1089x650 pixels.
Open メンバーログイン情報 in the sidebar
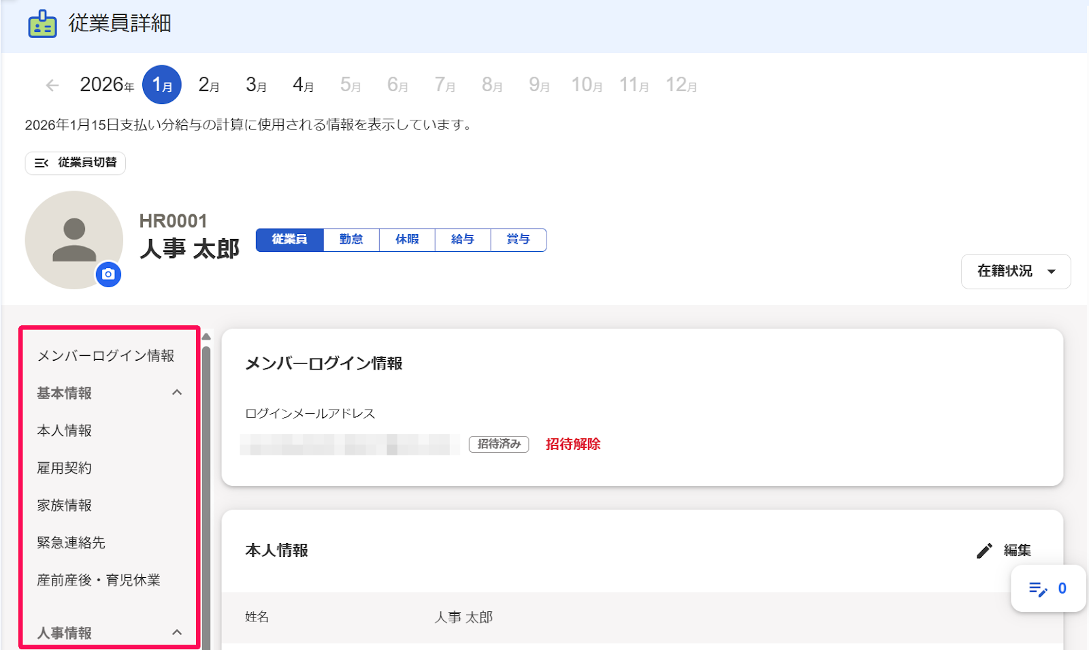pyautogui.click(x=106, y=356)
